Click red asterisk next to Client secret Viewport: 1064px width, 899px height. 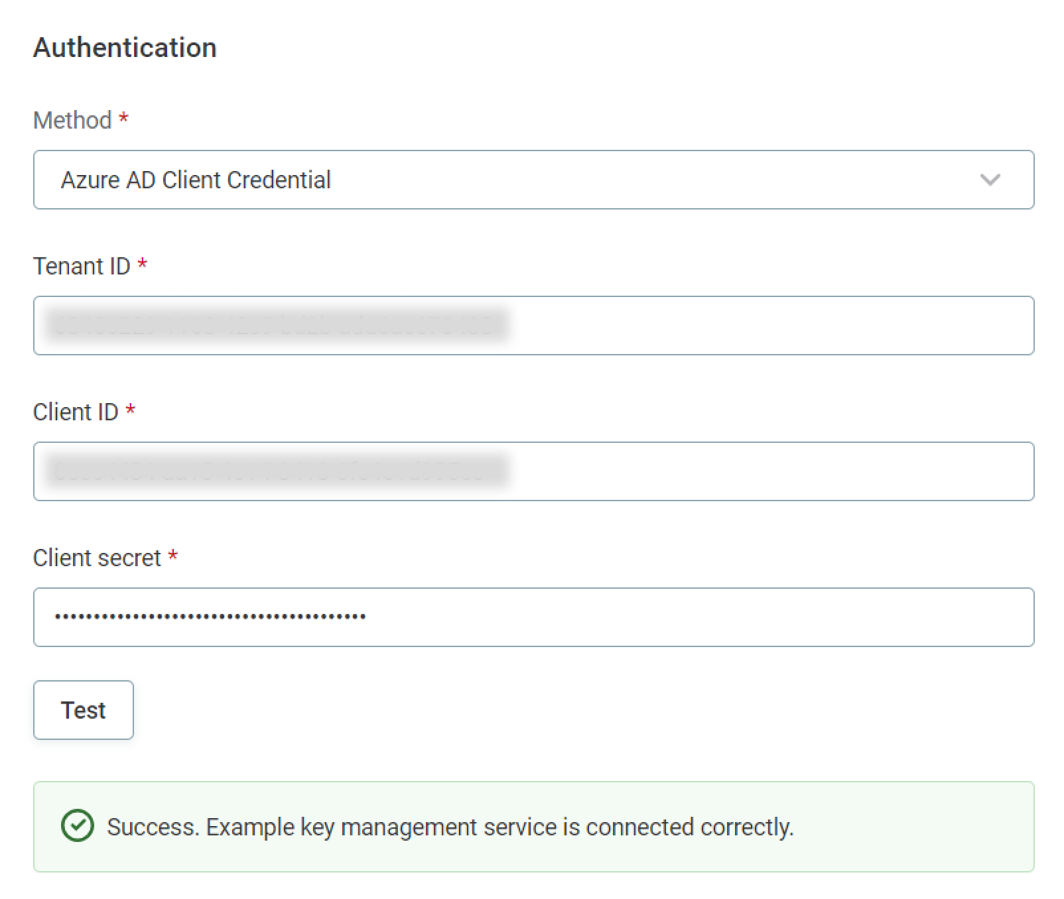point(173,556)
